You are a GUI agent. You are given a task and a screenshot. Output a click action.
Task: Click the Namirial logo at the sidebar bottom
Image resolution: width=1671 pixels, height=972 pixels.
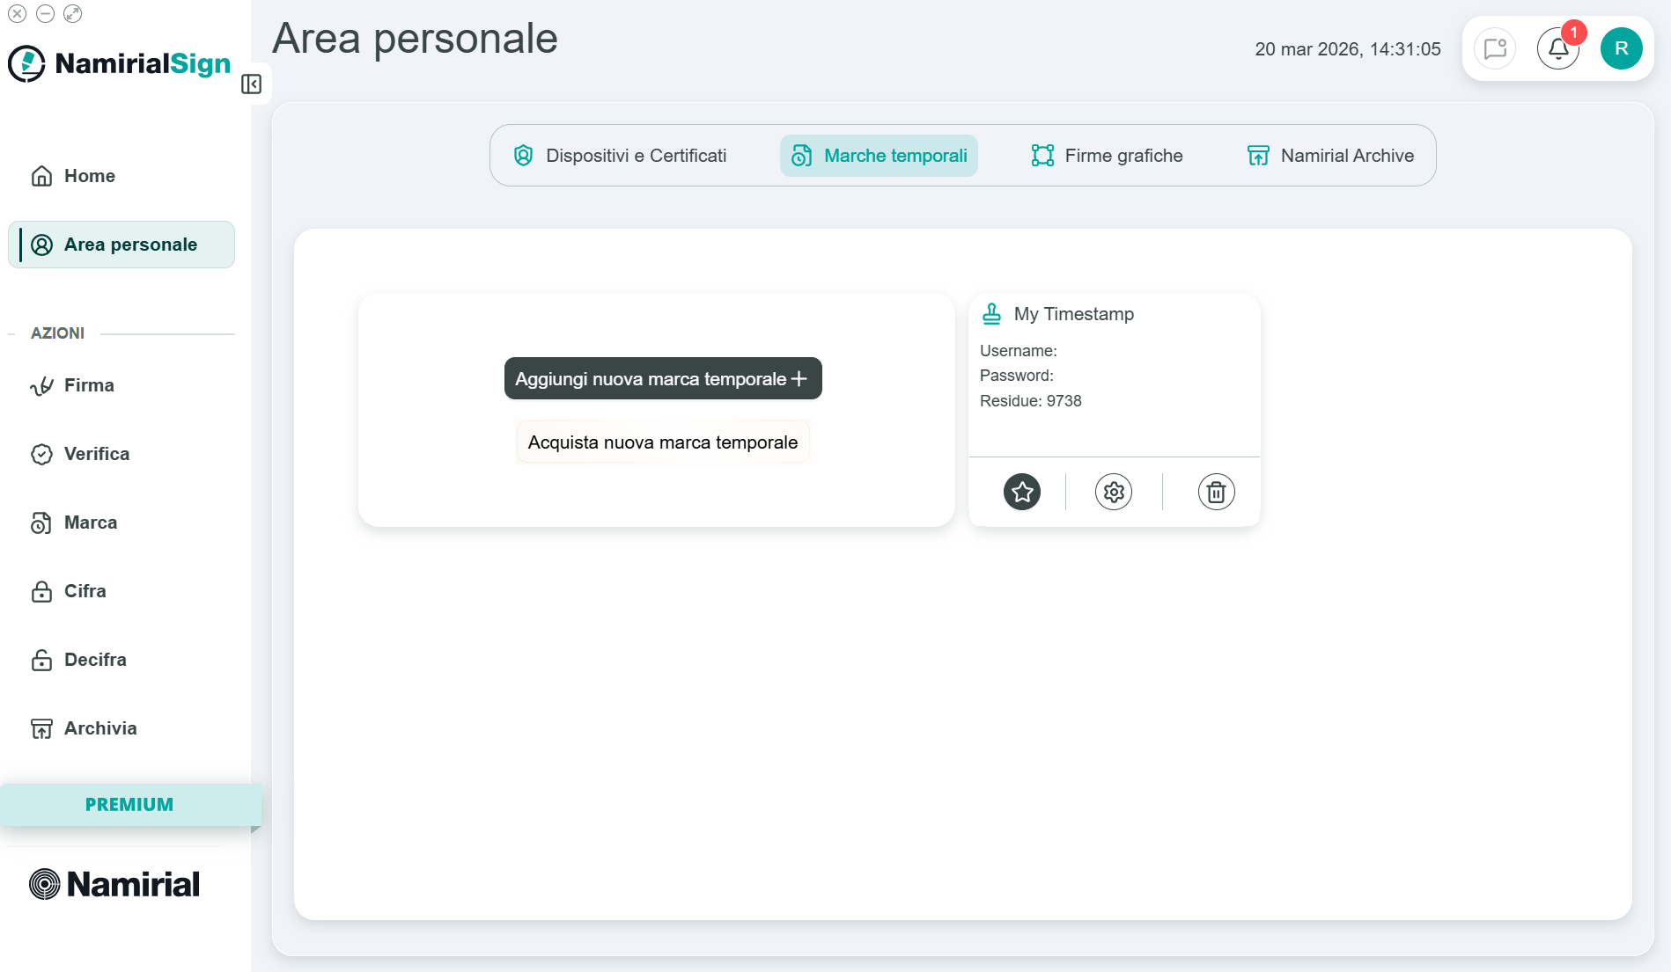coord(114,884)
